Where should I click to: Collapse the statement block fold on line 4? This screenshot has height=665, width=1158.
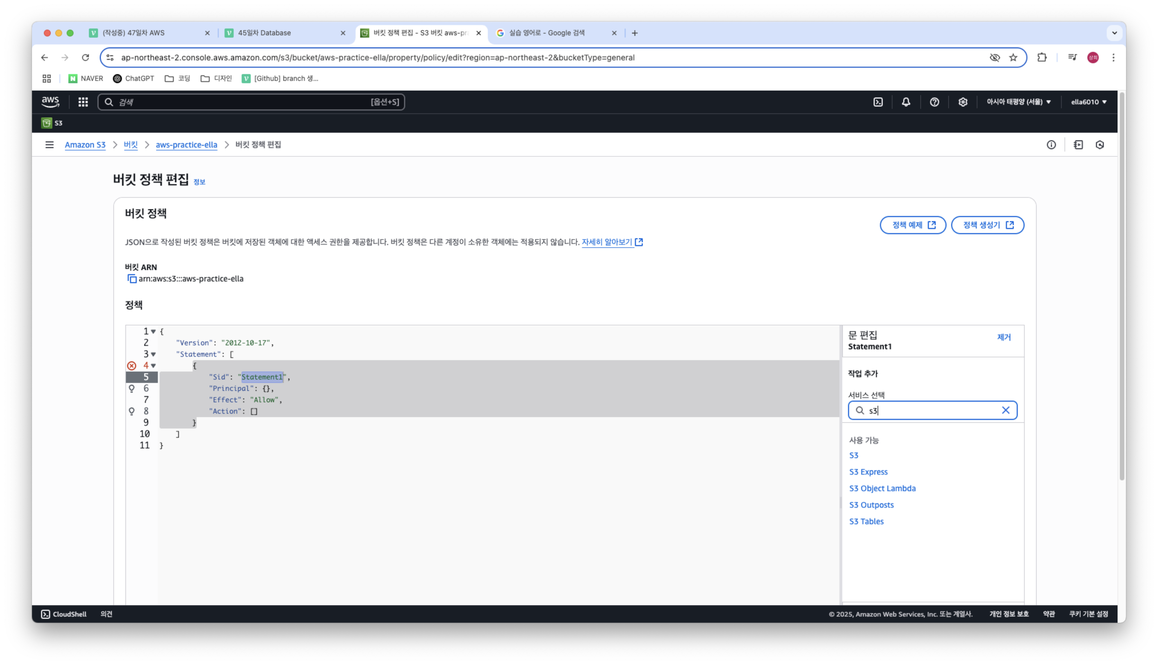point(153,366)
